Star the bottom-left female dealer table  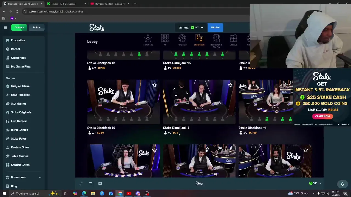(154, 150)
